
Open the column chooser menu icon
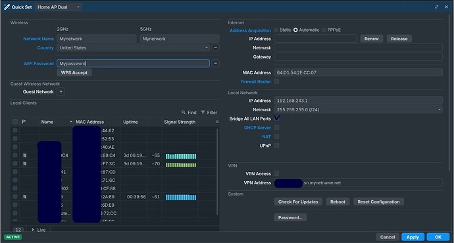point(217,122)
